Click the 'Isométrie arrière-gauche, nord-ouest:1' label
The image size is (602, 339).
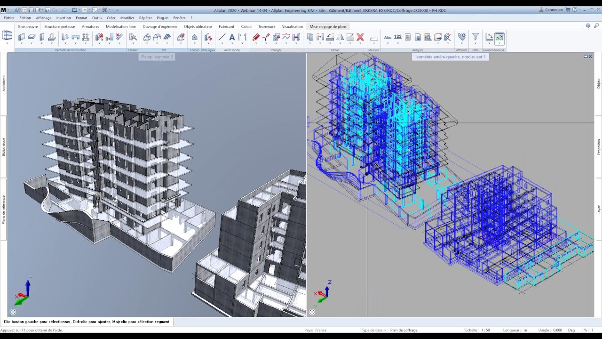(451, 57)
